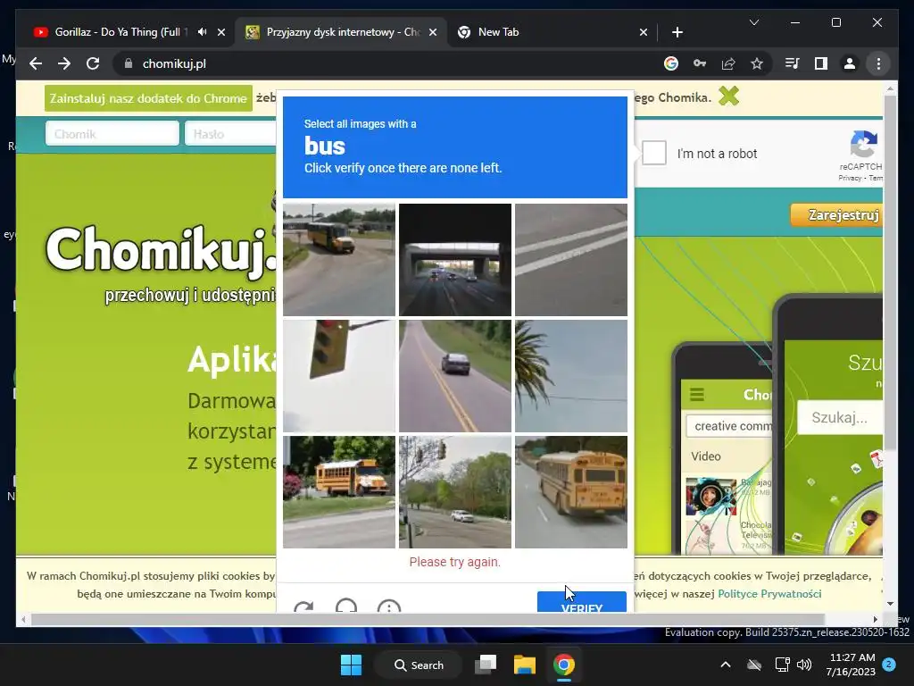Select captcha tile with car on yellow-lined road
The image size is (914, 686).
tap(455, 376)
